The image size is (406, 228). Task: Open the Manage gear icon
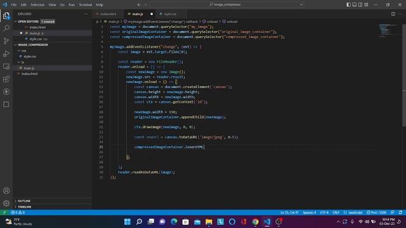coord(6,203)
